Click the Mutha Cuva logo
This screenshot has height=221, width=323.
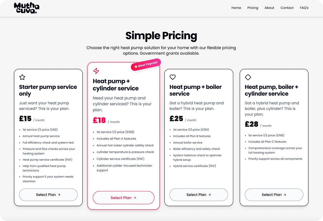pos(26,8)
